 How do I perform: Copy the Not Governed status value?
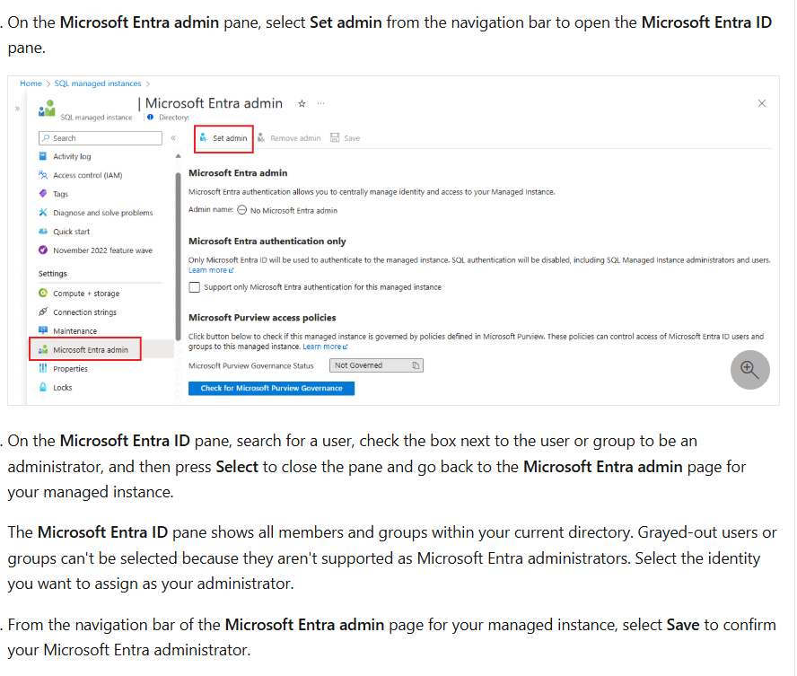(416, 366)
